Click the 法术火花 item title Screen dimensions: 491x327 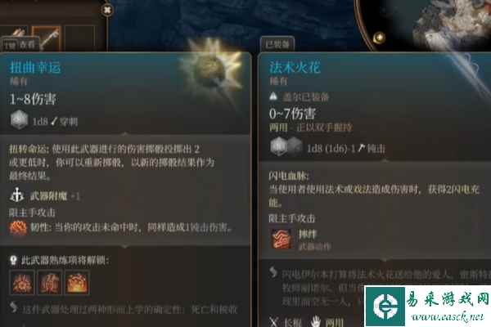point(295,67)
